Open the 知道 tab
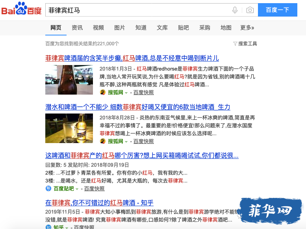Viewport: 306px width, 229px height. coord(141,28)
